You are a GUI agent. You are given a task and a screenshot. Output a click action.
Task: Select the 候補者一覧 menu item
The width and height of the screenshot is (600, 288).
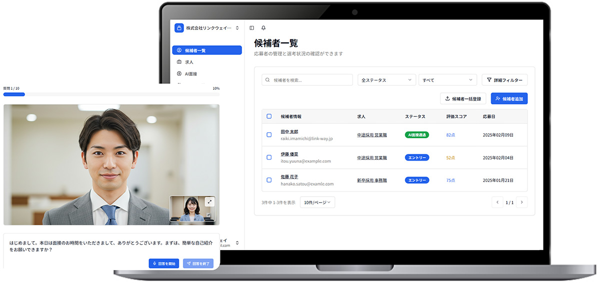(x=206, y=50)
